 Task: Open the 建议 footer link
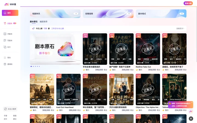click(15, 119)
